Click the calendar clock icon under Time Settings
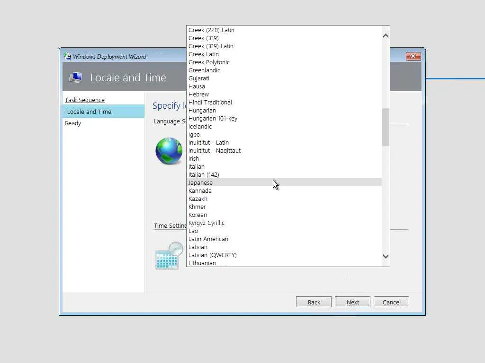The width and height of the screenshot is (485, 363). click(x=169, y=256)
